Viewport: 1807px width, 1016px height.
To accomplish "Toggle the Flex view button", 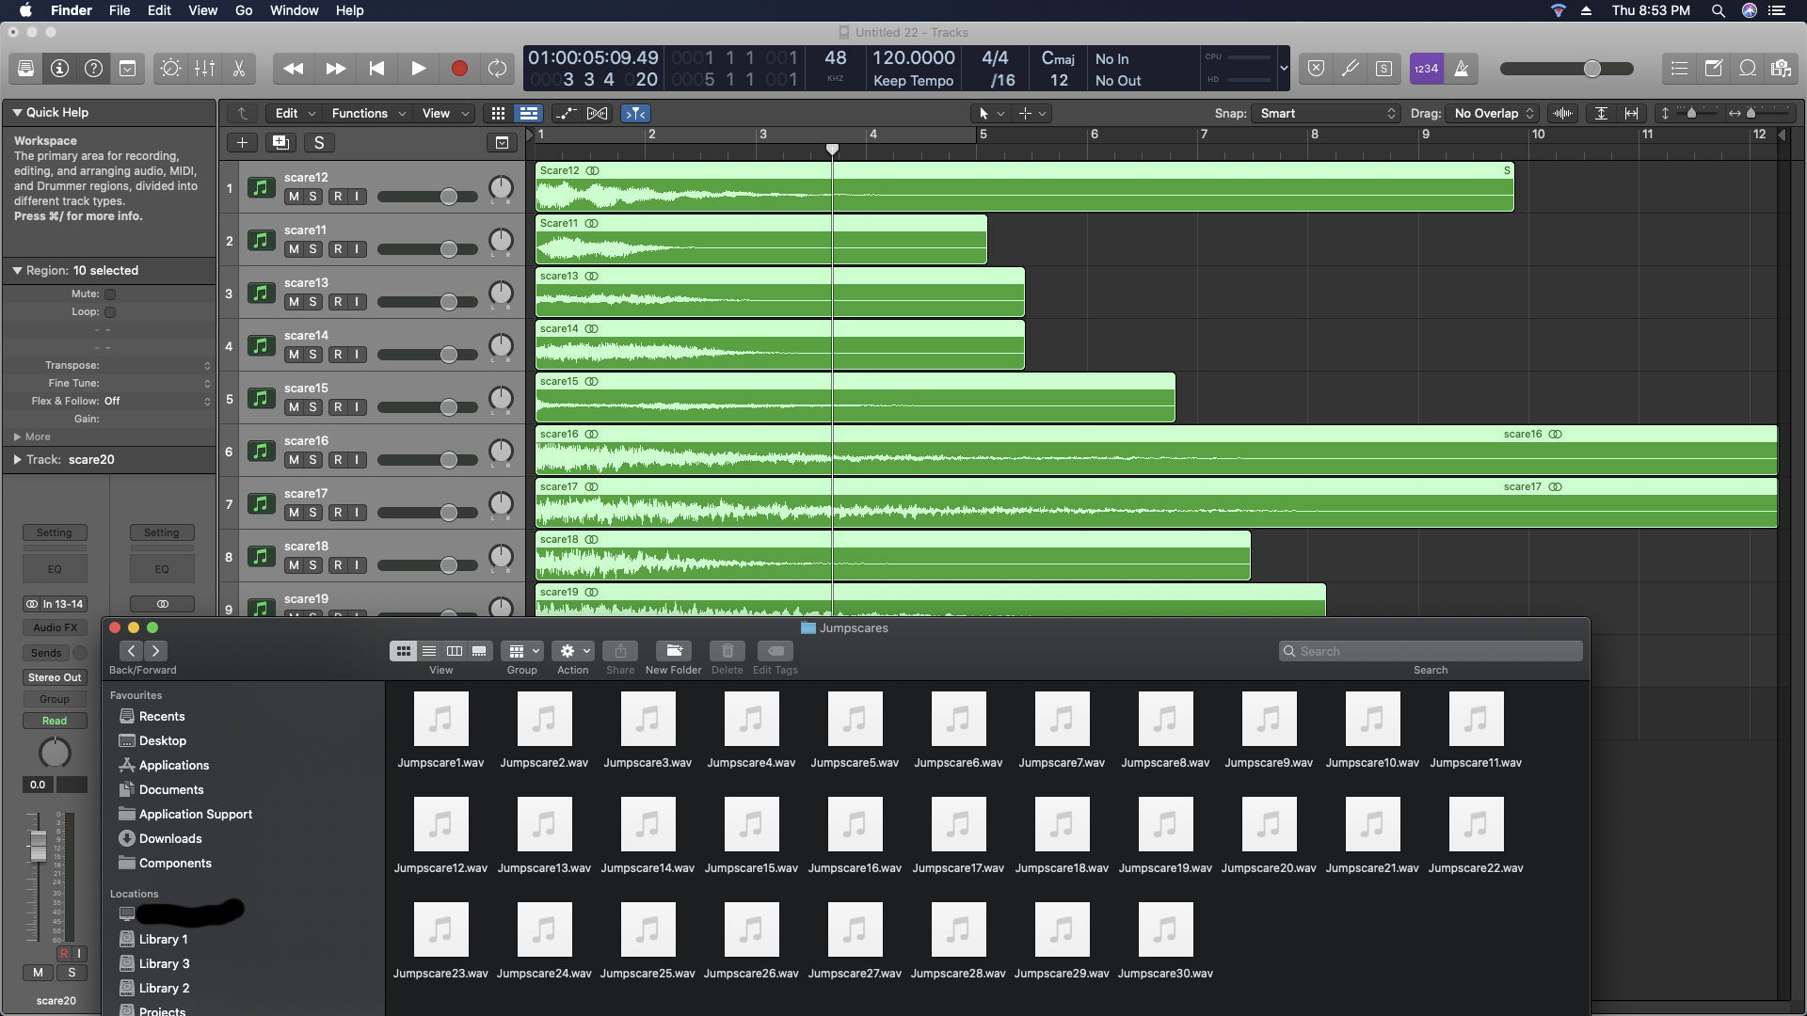I will tap(597, 114).
